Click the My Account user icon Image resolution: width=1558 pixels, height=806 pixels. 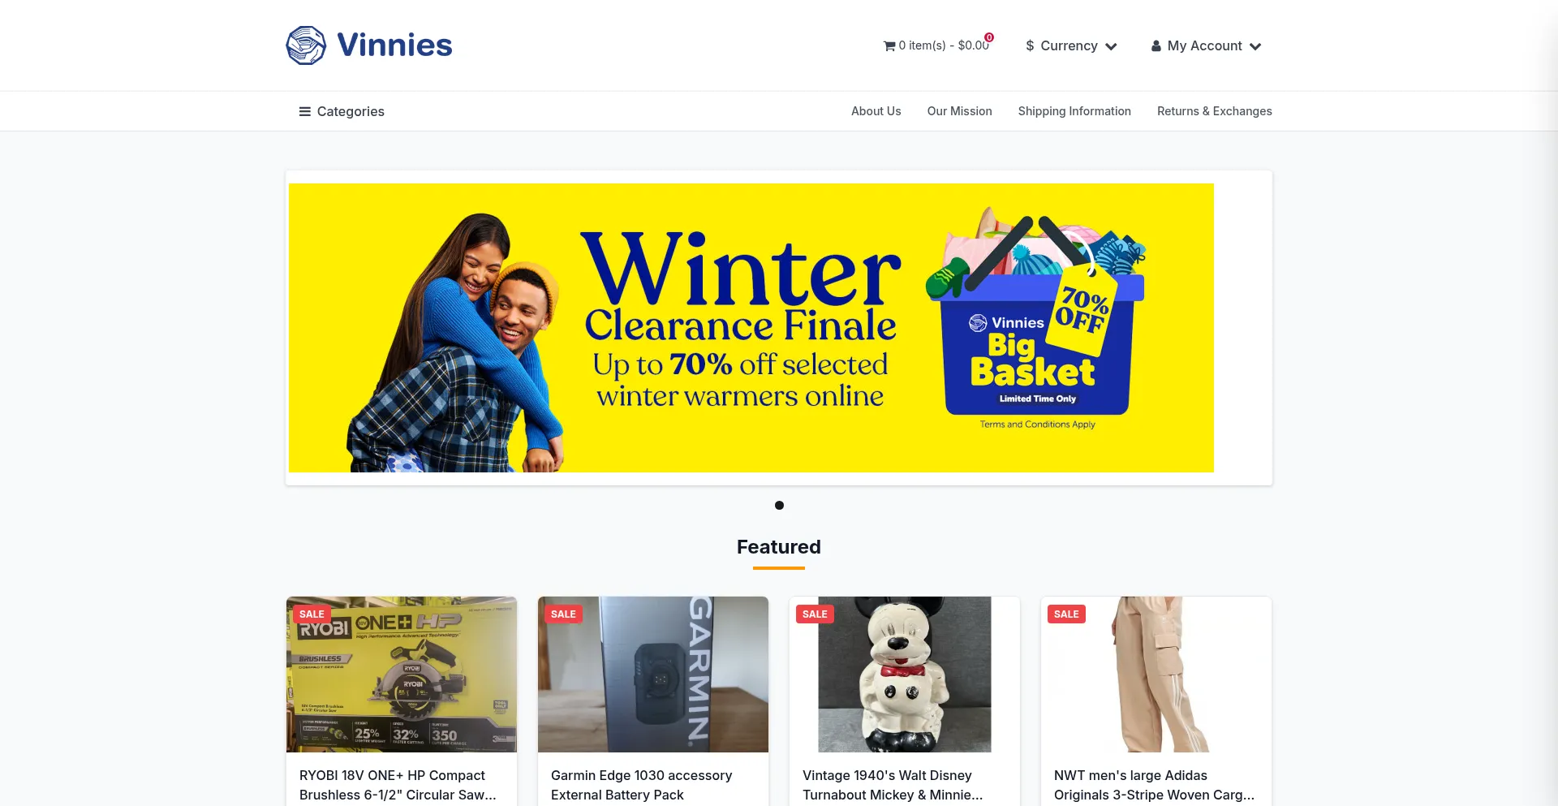click(1156, 46)
